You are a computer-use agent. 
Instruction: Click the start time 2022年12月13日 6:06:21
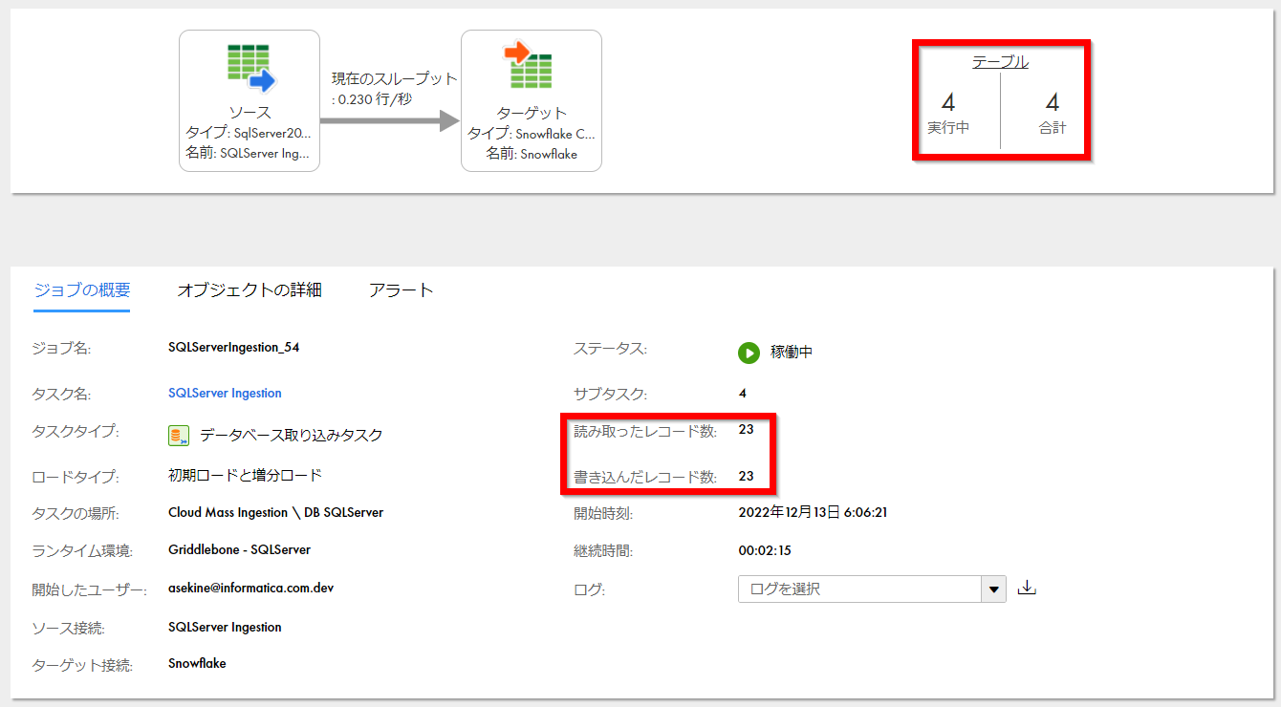click(x=814, y=513)
